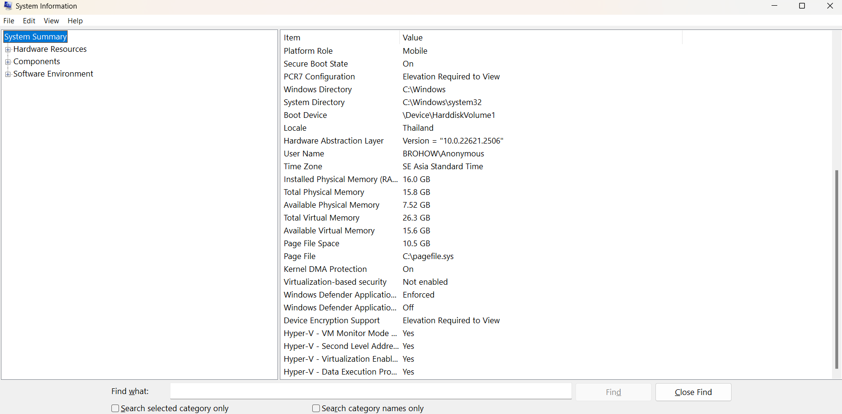Expand the Components node
Viewport: 842px width, 414px height.
point(8,62)
